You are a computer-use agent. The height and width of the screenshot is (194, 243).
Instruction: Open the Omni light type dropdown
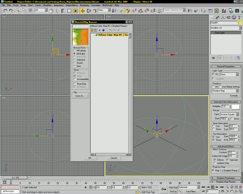237,74
